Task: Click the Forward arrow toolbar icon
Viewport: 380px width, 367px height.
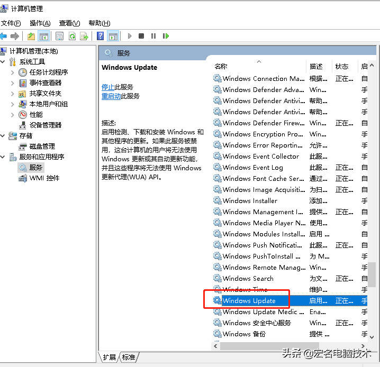Action: click(x=15, y=36)
